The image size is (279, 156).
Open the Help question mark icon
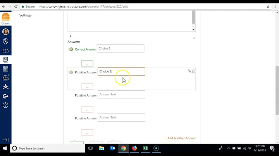click(x=5, y=105)
